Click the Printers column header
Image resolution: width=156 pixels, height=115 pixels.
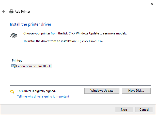(x=17, y=61)
